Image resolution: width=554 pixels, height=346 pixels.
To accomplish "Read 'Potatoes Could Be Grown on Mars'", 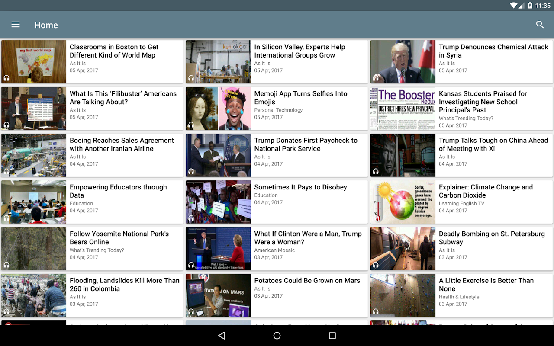I will click(307, 281).
